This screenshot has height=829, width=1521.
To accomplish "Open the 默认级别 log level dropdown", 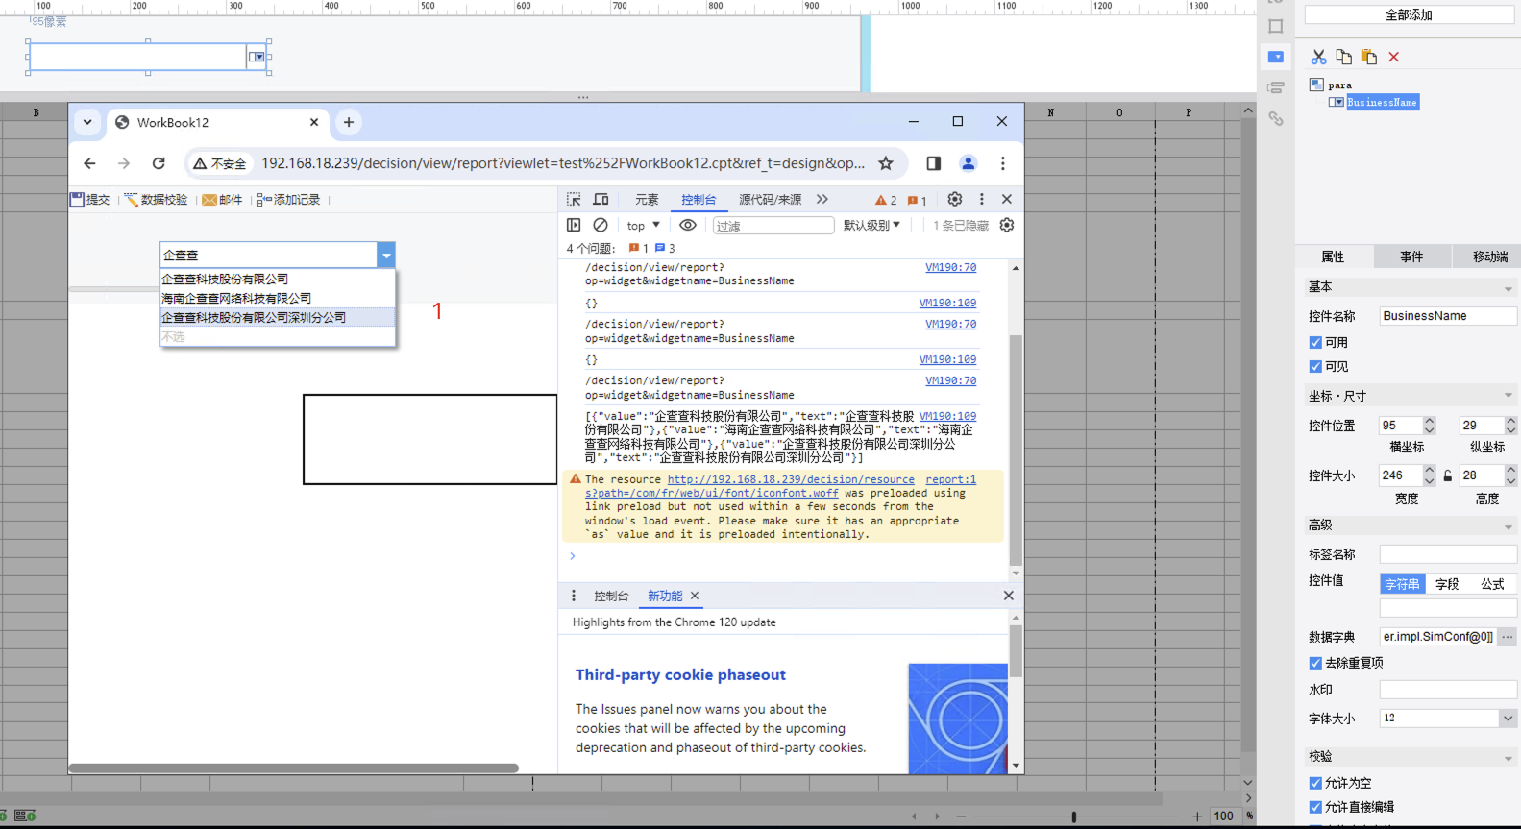I will [x=871, y=226].
